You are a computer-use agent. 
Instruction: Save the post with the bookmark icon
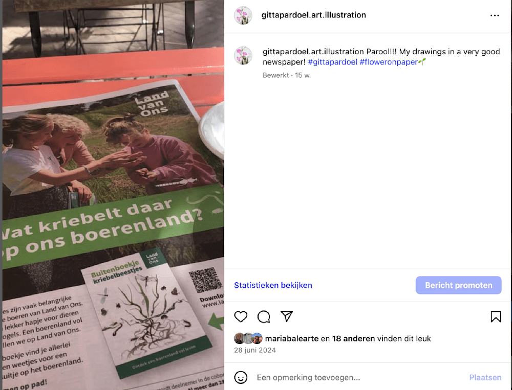click(496, 316)
